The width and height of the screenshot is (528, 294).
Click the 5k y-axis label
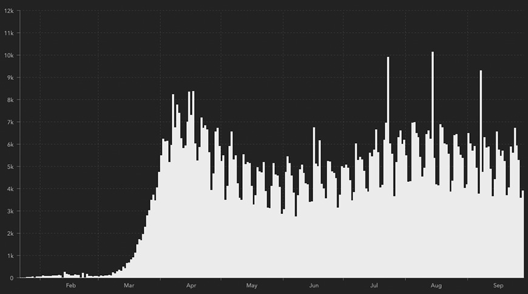(x=10, y=167)
